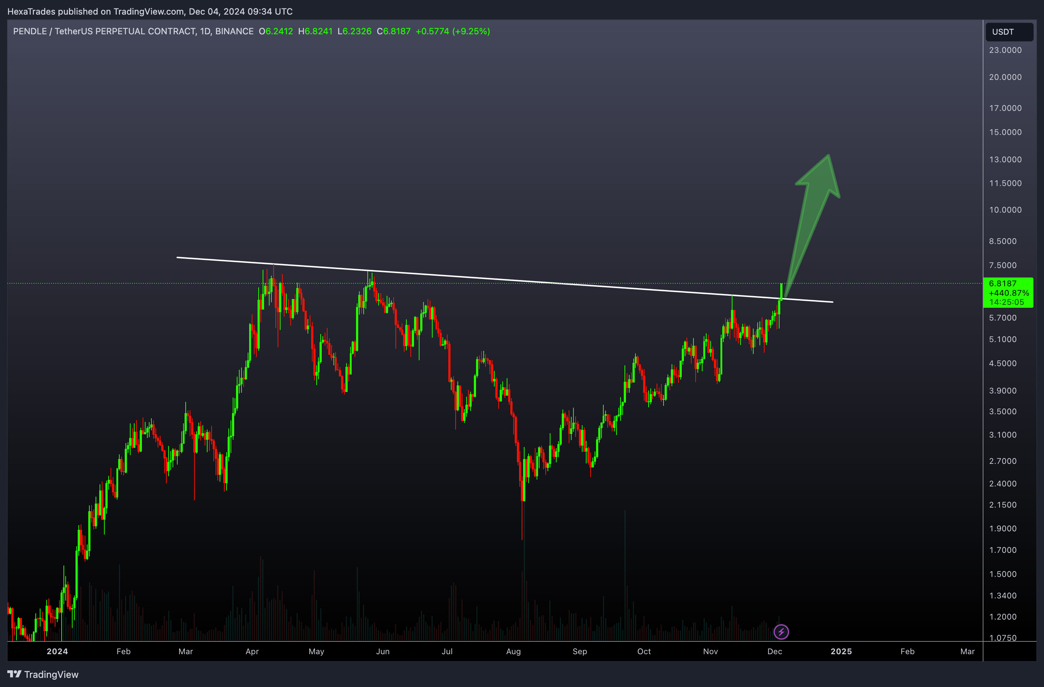Click the Mar 2024 label near 2024 start
1044x687 pixels.
186,652
